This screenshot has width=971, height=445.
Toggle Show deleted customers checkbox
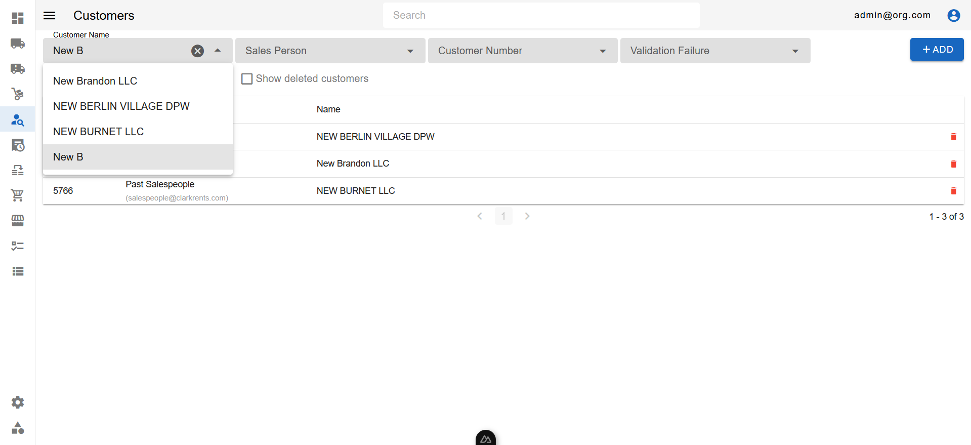pos(247,78)
